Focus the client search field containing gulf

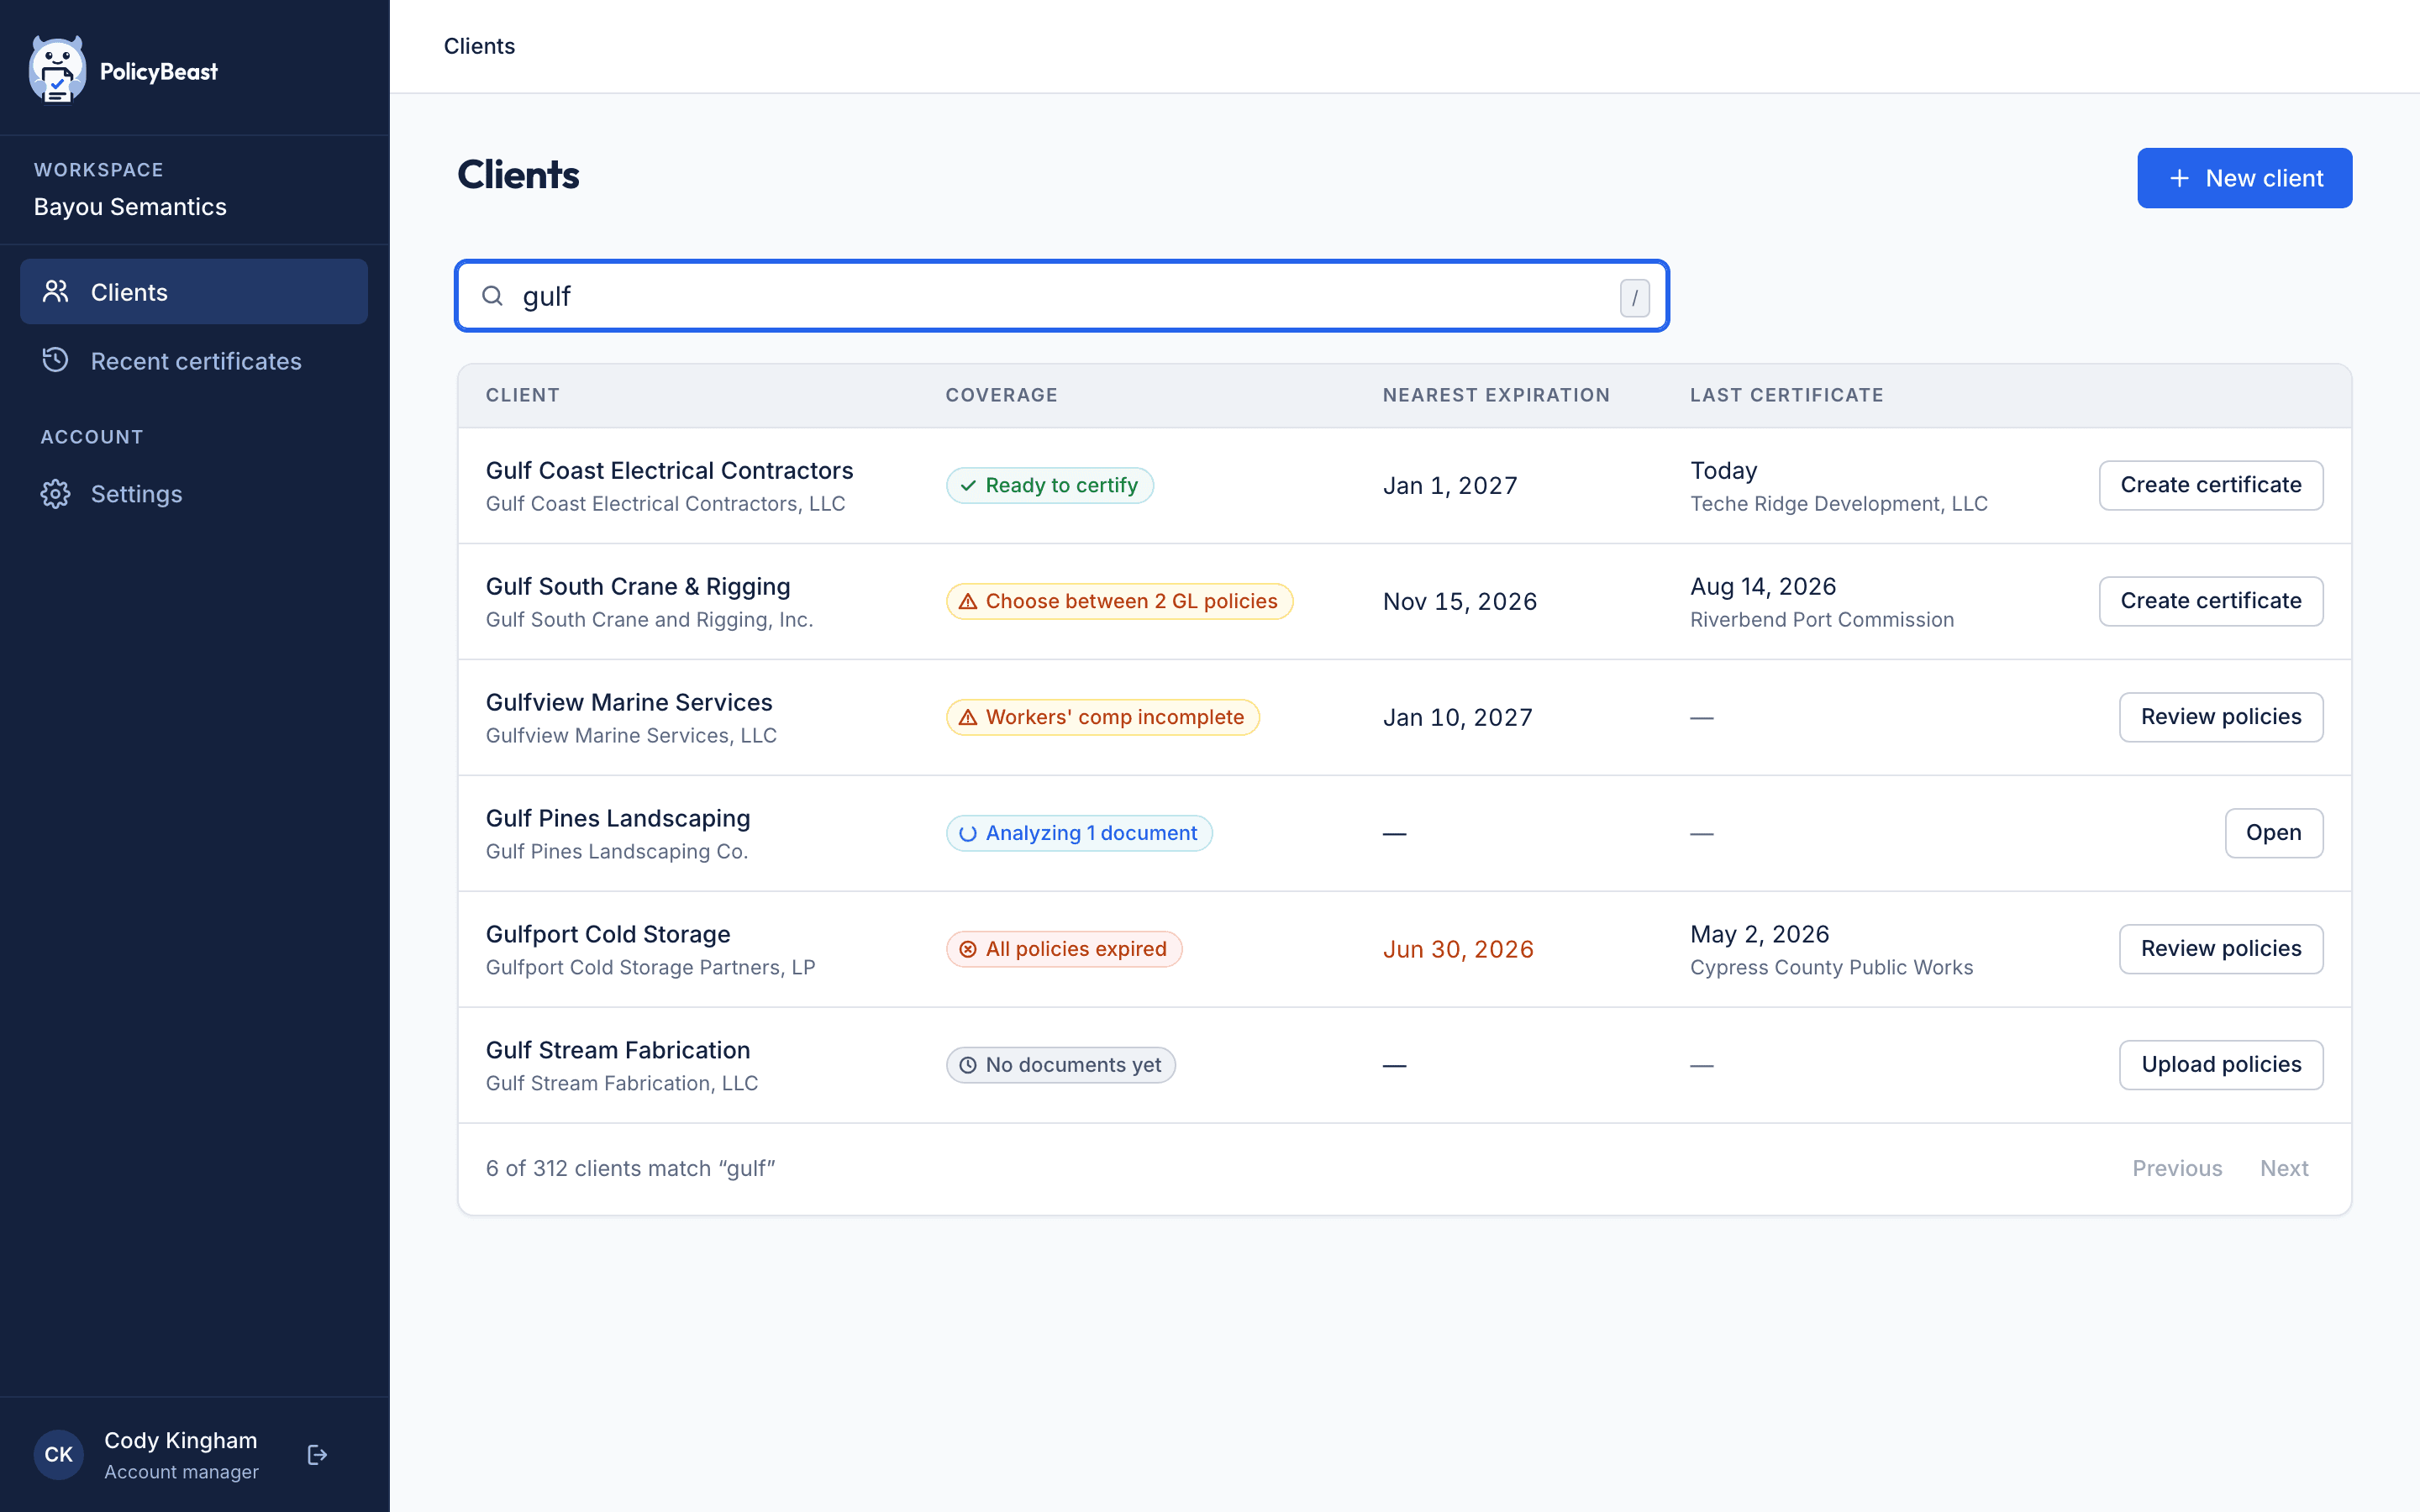tap(1062, 296)
